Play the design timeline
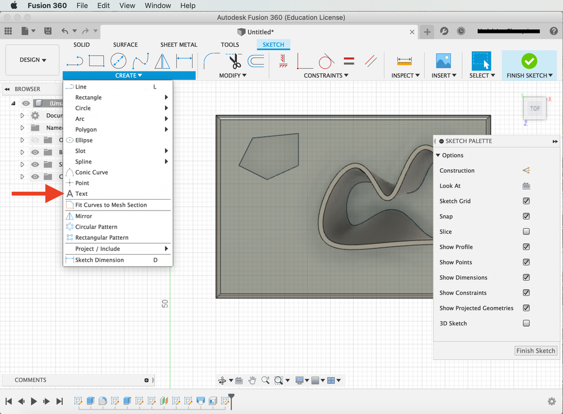The width and height of the screenshot is (563, 414). click(34, 401)
